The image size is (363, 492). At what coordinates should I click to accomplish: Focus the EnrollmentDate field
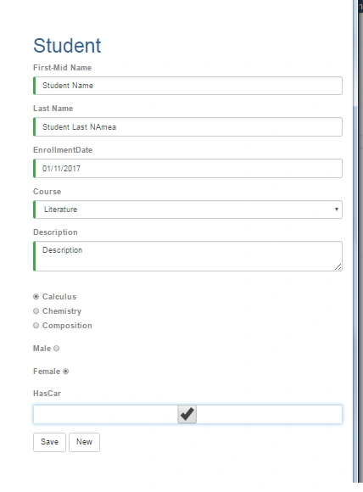(x=187, y=169)
